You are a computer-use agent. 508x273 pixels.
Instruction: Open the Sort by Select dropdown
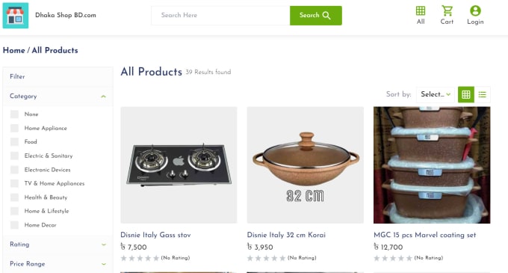pos(436,94)
